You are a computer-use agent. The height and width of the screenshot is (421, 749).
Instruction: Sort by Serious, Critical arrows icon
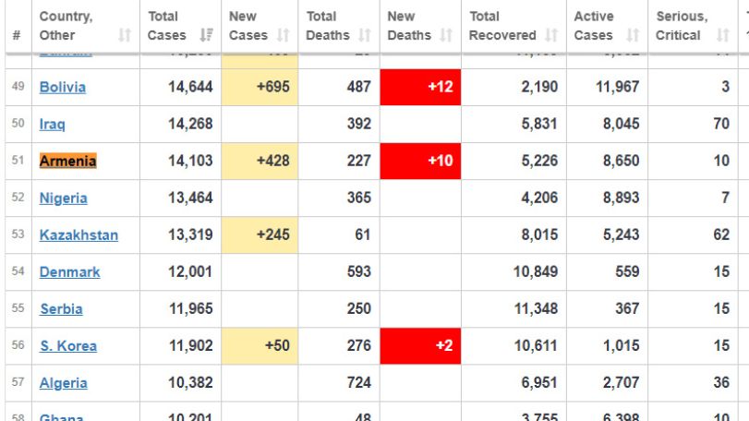pyautogui.click(x=723, y=35)
